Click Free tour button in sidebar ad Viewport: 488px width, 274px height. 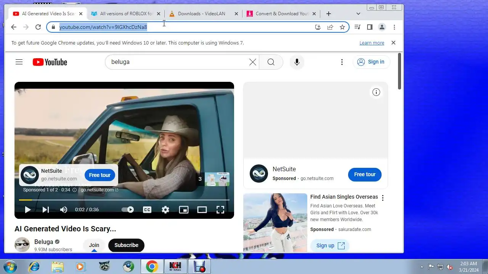(365, 174)
